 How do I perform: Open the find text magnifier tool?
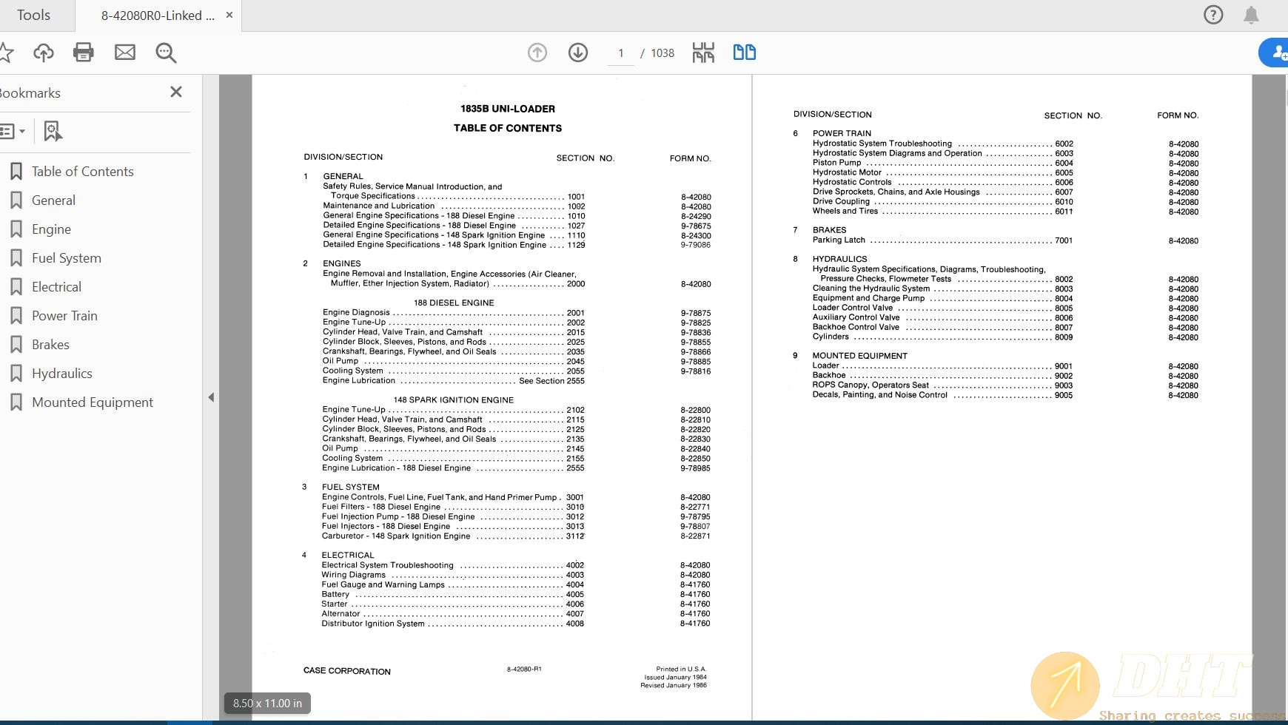[x=166, y=53]
